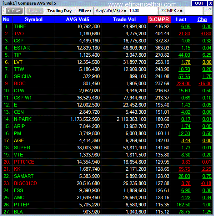Select the SAMART symbol
Viewport: 216px width, 216px height.
(24, 176)
